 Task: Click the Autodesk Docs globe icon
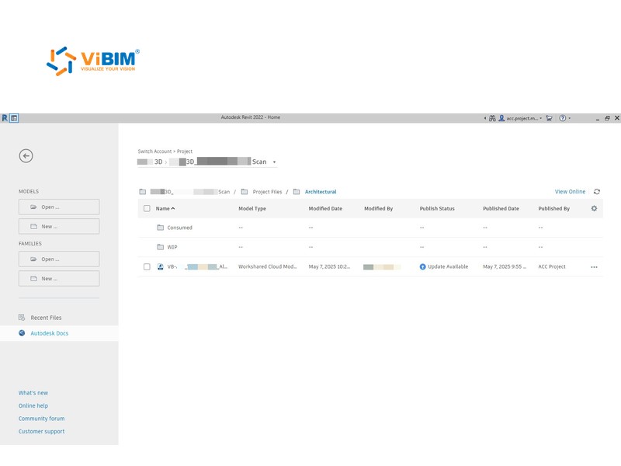[x=22, y=333]
